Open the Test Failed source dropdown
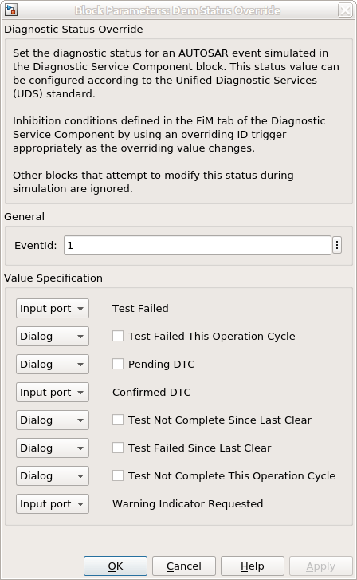 pos(53,309)
